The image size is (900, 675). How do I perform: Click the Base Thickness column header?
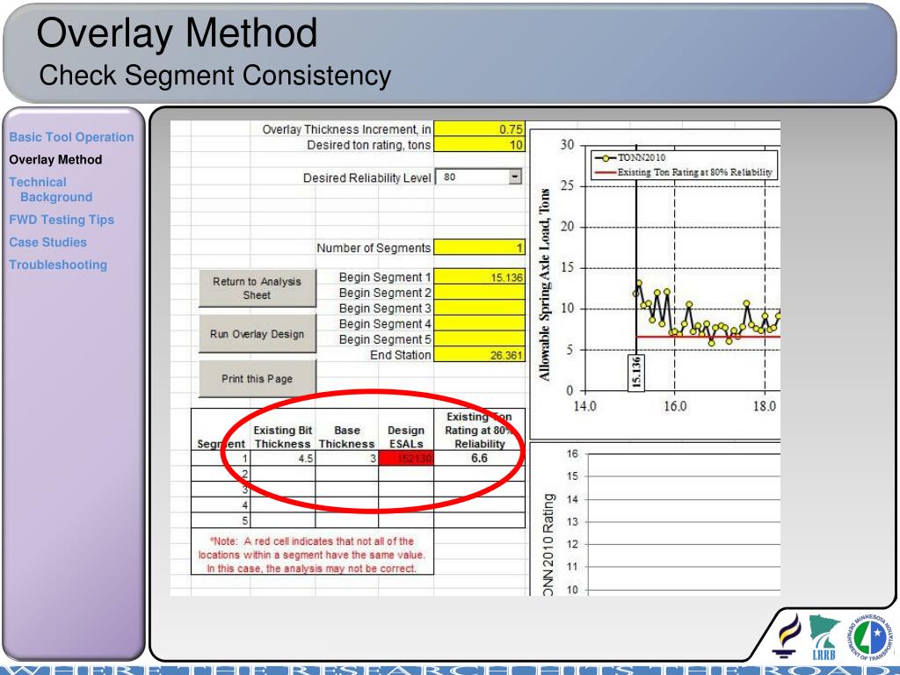click(x=346, y=437)
